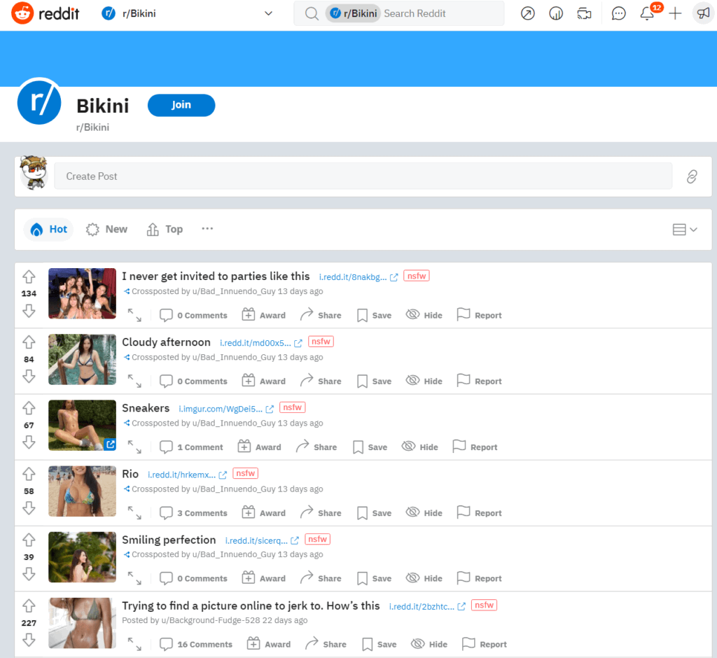The width and height of the screenshot is (717, 658).
Task: Expand the 'I never get invited to parties' post preview
Action: 134,315
